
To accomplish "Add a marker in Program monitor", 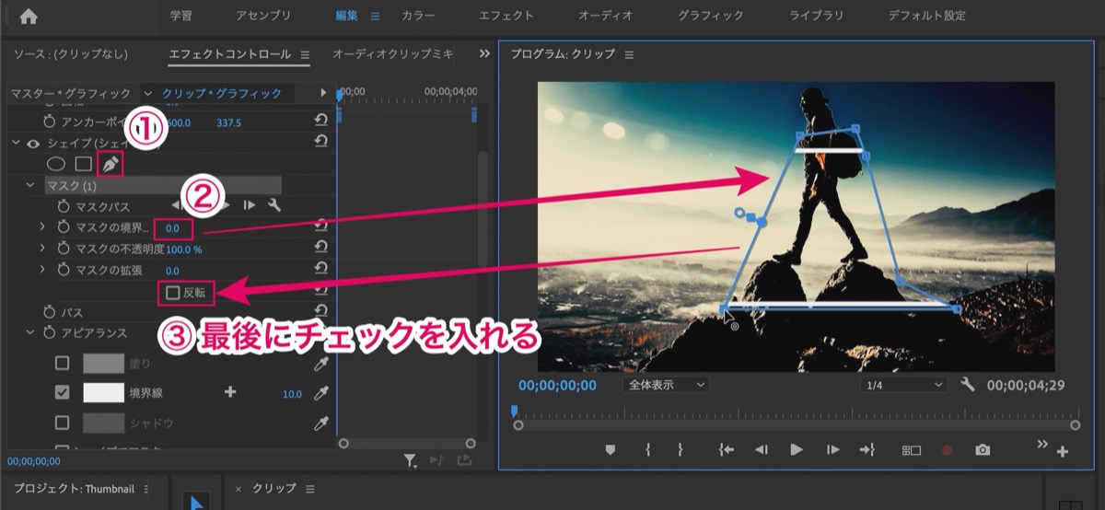I will tap(610, 449).
